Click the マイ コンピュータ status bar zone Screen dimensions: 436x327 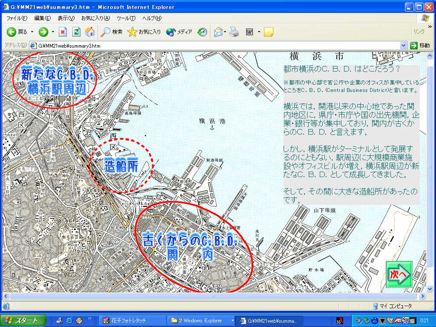[x=393, y=306]
